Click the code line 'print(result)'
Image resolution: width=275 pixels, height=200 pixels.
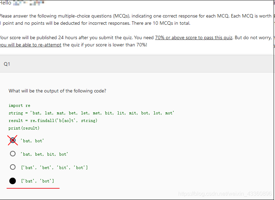(24, 128)
